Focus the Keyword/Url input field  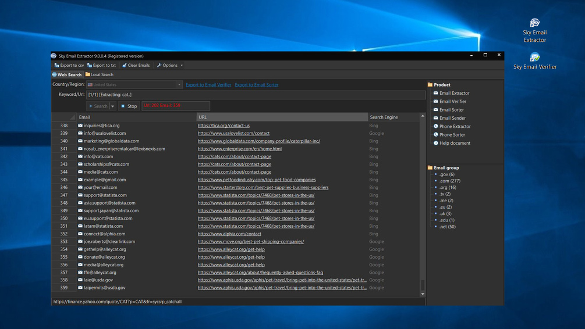pos(256,95)
